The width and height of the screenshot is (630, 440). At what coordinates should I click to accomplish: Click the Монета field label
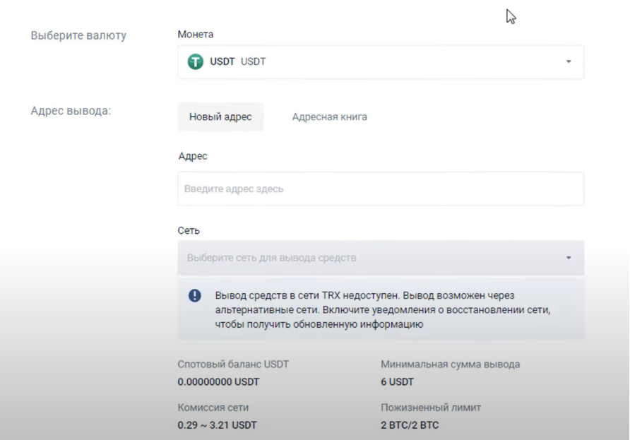tap(196, 34)
